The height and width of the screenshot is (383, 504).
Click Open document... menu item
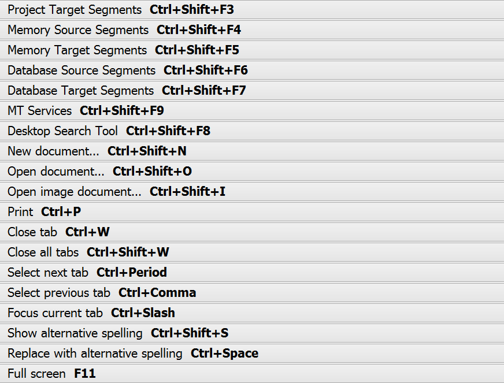(x=56, y=172)
